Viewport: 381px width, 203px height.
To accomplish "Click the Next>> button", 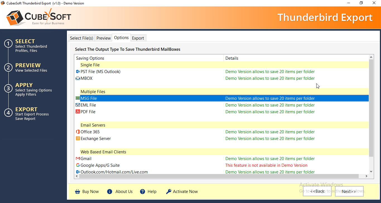I will point(349,191).
